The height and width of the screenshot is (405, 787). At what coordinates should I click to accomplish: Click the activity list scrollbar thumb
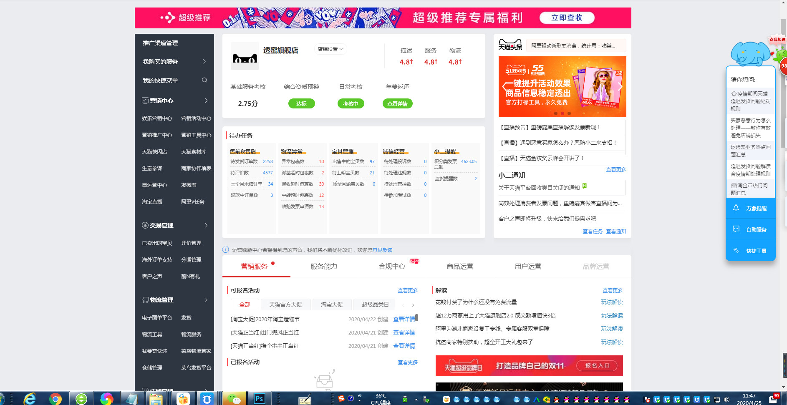click(x=416, y=317)
